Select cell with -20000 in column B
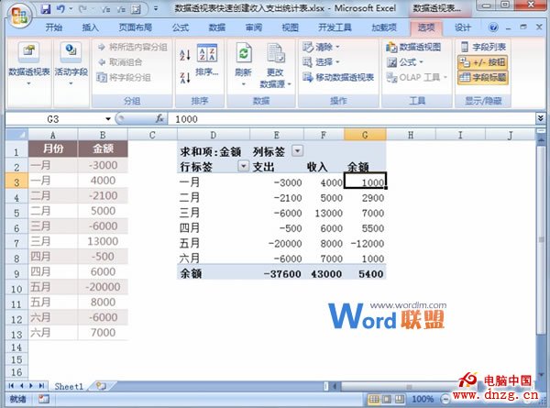This screenshot has height=408, width=550. click(x=103, y=287)
